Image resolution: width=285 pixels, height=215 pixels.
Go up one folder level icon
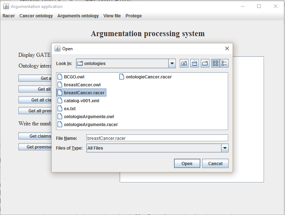184,63
